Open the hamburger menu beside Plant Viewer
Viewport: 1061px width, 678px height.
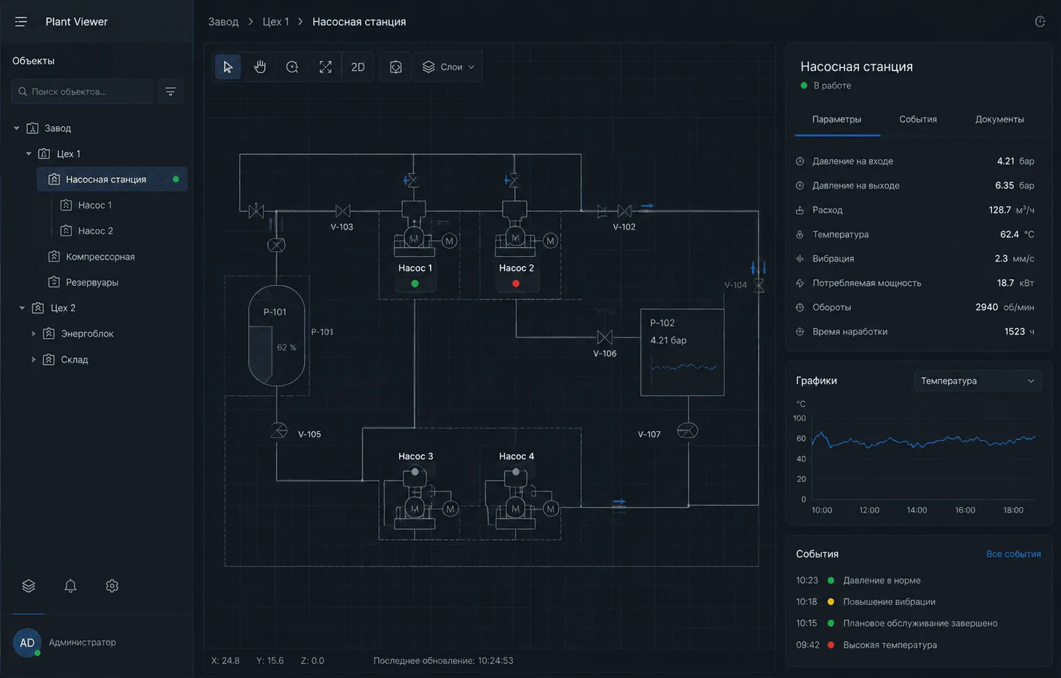point(21,22)
